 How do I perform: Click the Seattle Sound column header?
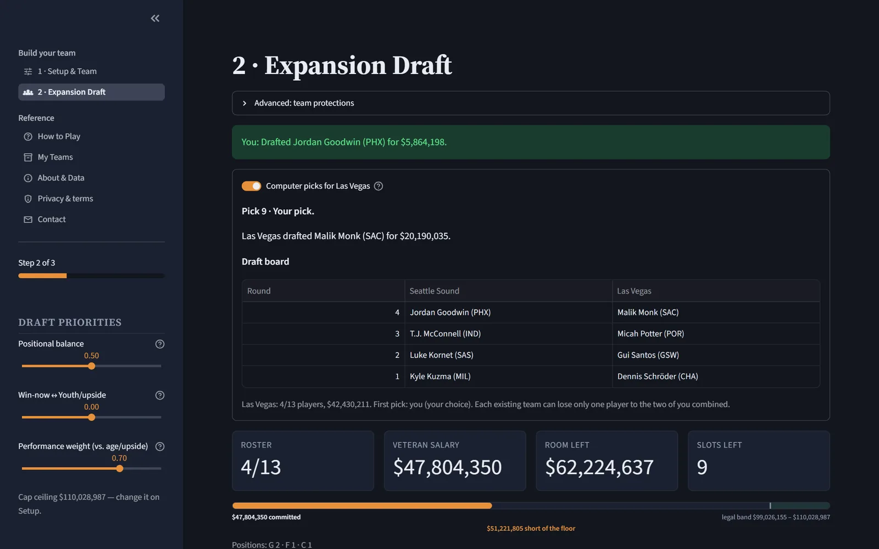[508, 291]
